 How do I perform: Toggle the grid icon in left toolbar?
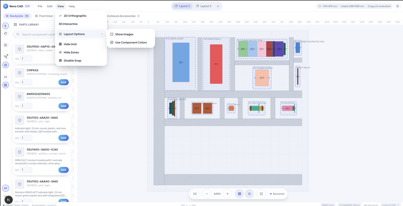(6, 85)
